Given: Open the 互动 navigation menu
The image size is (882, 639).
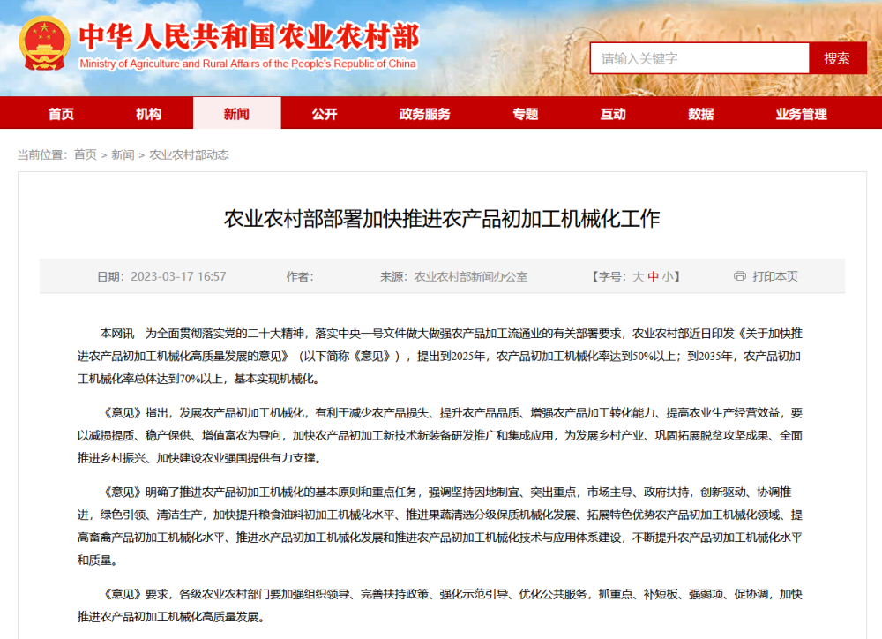Looking at the screenshot, I should 613,113.
